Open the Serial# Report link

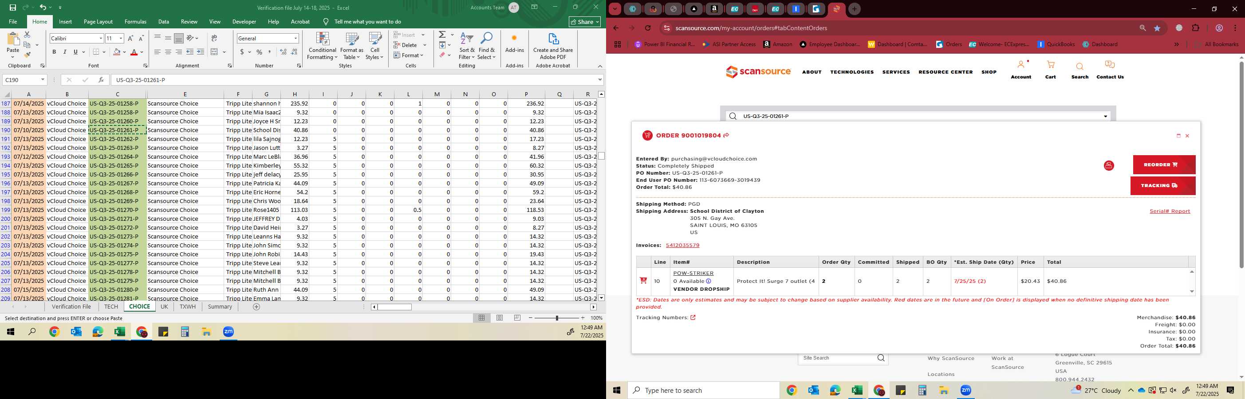[x=1170, y=211]
